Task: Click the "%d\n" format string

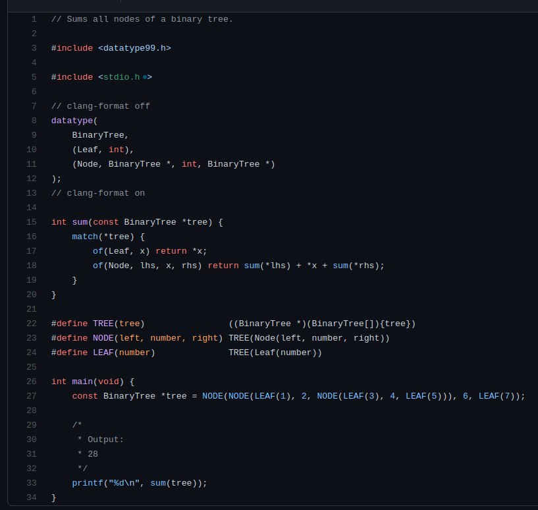Action: (x=124, y=483)
